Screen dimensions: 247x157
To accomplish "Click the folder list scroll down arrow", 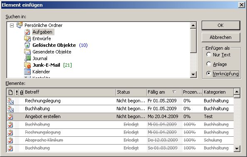I will (193, 75).
